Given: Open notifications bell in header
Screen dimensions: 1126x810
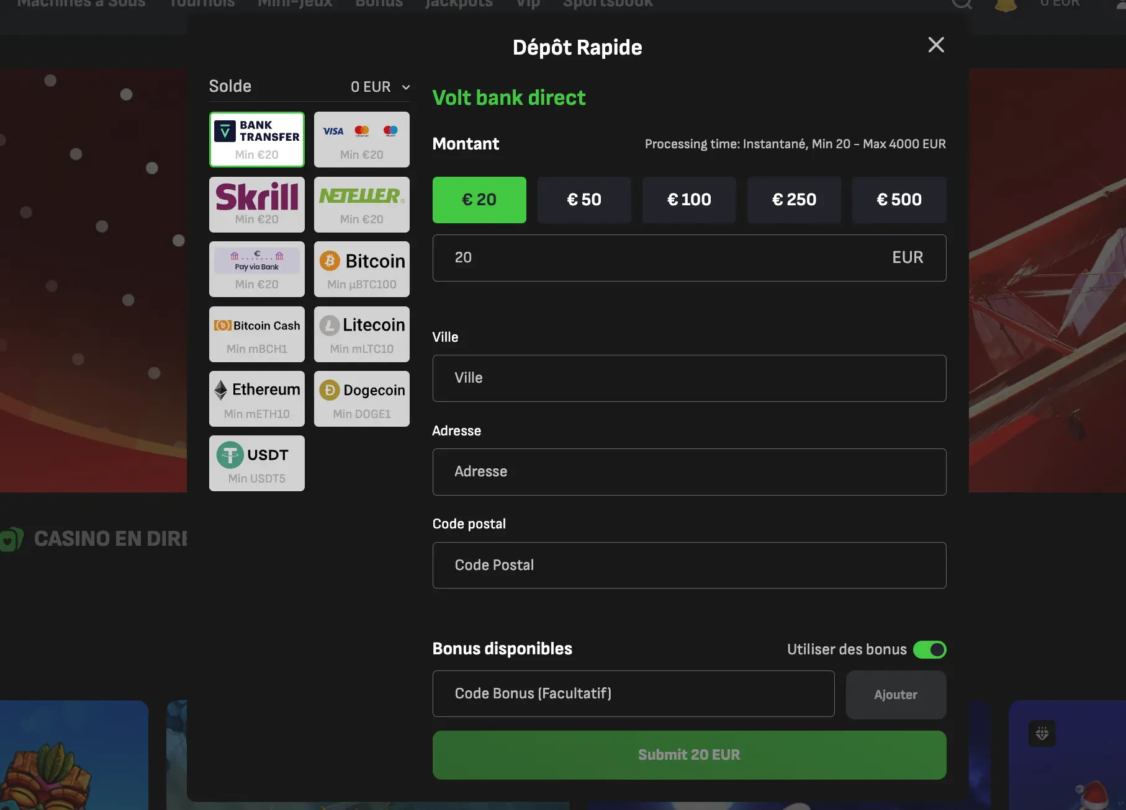Looking at the screenshot, I should pyautogui.click(x=1006, y=4).
